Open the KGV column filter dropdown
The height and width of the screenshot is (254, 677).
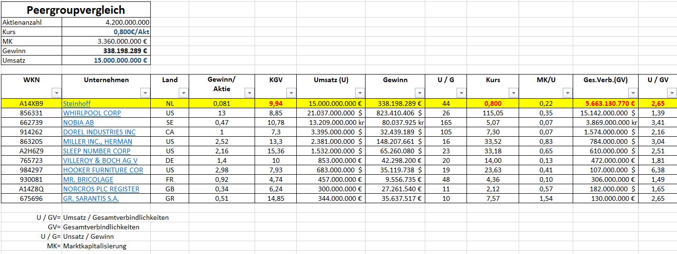(292, 93)
